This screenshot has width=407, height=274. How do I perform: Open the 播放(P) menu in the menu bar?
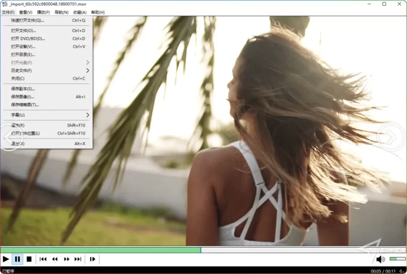(x=44, y=12)
